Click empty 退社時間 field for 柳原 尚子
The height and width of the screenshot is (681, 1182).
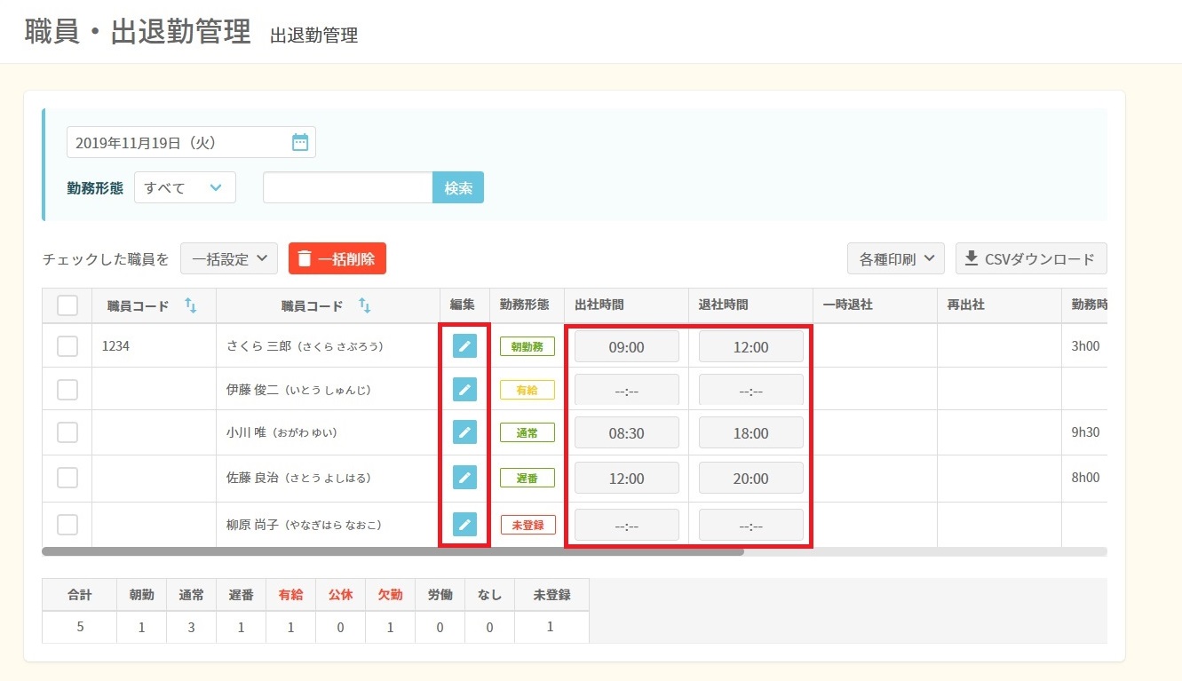tap(751, 525)
